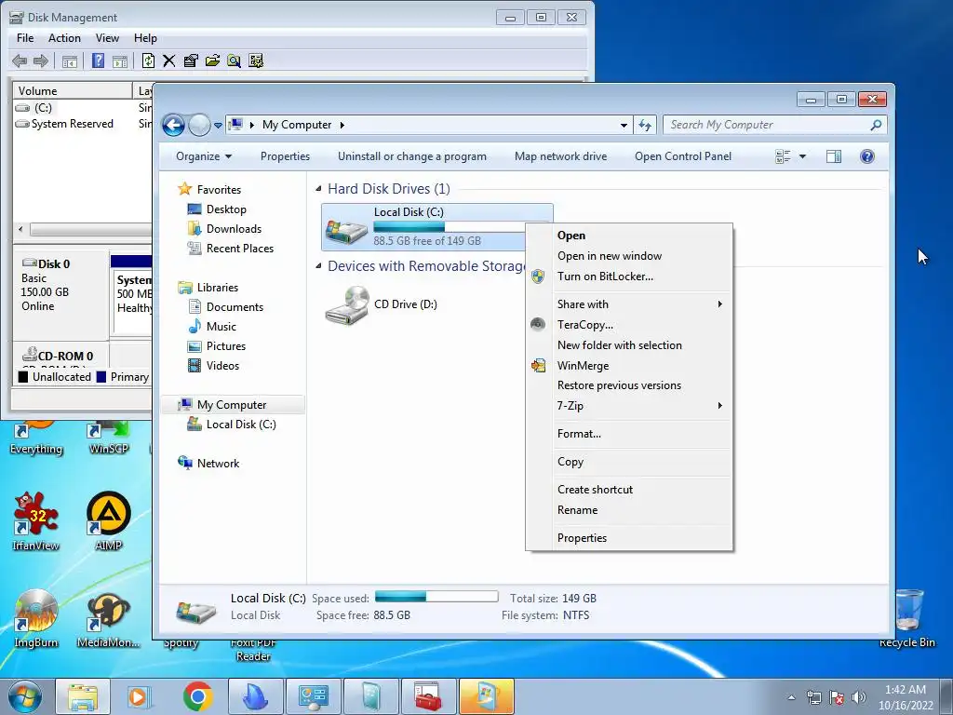Click the Windows Start orb
The height and width of the screenshot is (715, 953).
25,696
